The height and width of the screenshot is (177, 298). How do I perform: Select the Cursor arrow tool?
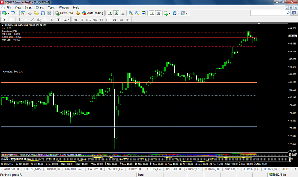pyautogui.click(x=5, y=20)
